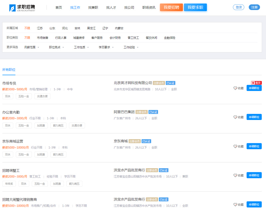Apply to 京东商城运营 via 申请职位 button
This screenshot has width=266, height=208.
pos(254,146)
